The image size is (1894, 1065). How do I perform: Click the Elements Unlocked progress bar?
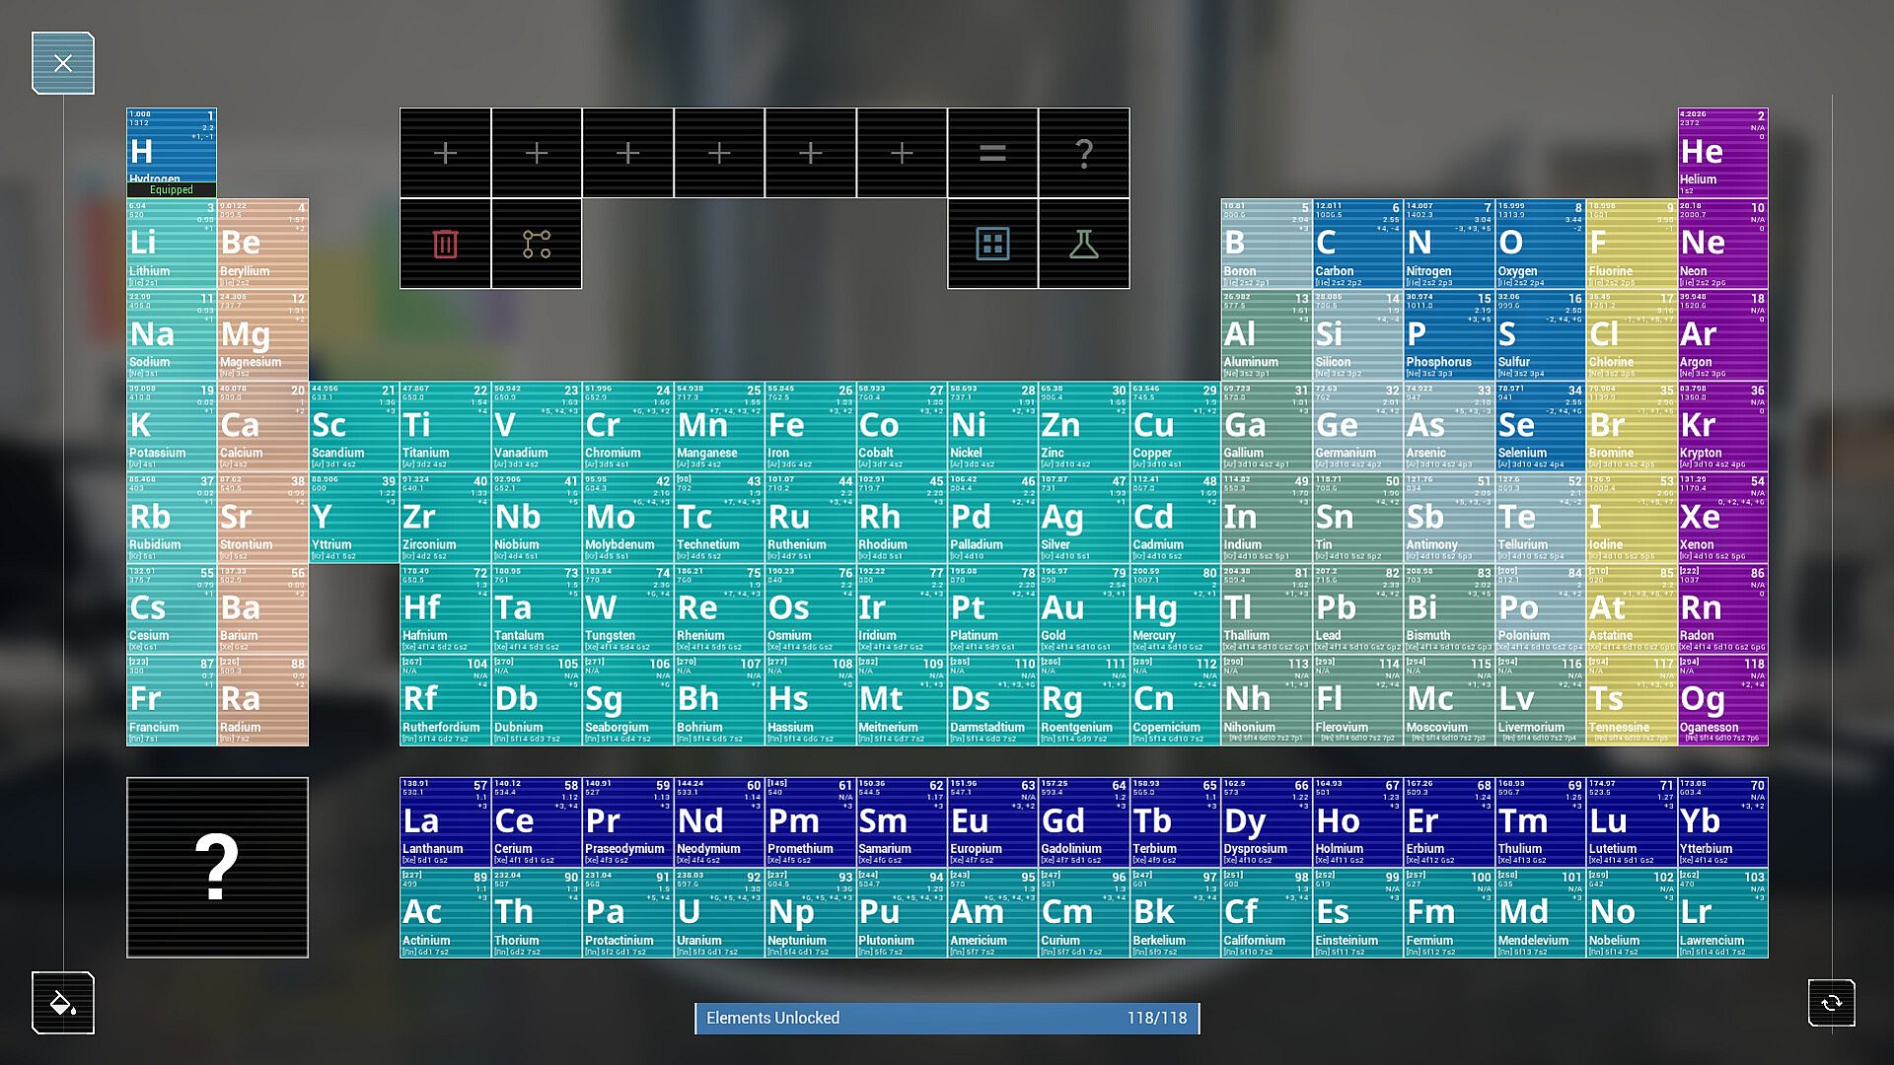tap(947, 1018)
